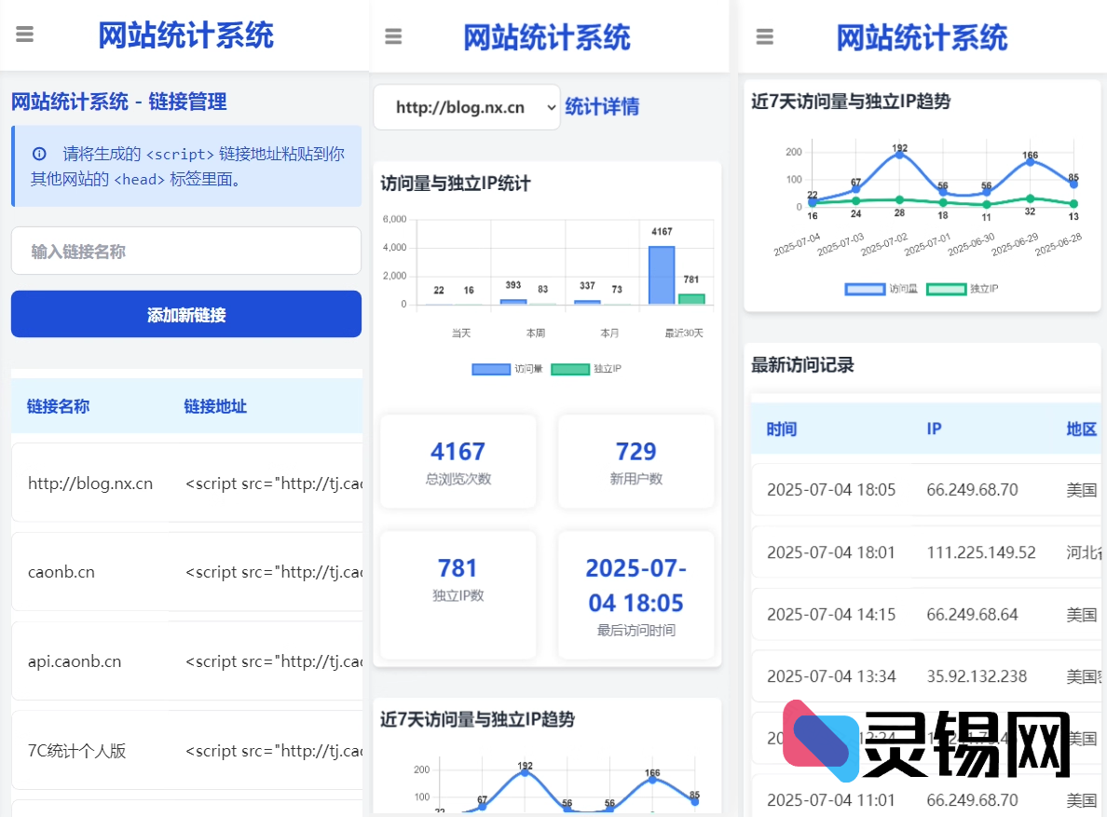Click the 4167 总浏览次数 stat card

pyautogui.click(x=458, y=460)
